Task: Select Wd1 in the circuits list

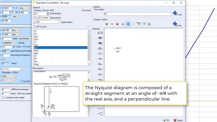Action: point(61,64)
